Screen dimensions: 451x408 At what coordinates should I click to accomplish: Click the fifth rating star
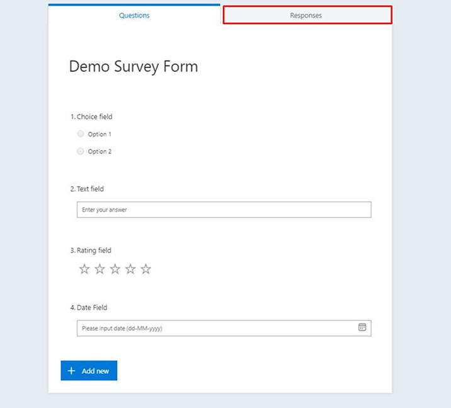pos(146,269)
